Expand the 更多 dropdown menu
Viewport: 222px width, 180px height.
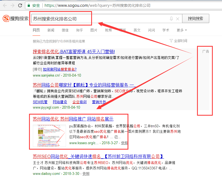click(182, 30)
